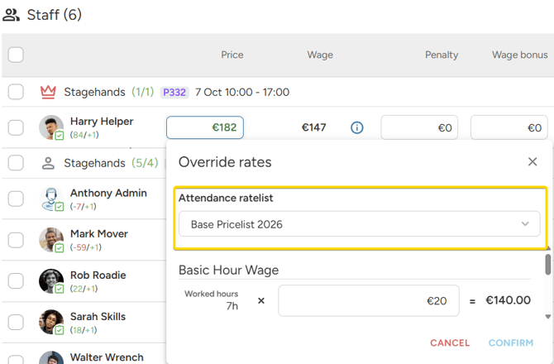This screenshot has height=364, width=554.
Task: Click Harry Helper's Wage bonus €0 field
Action: 509,127
